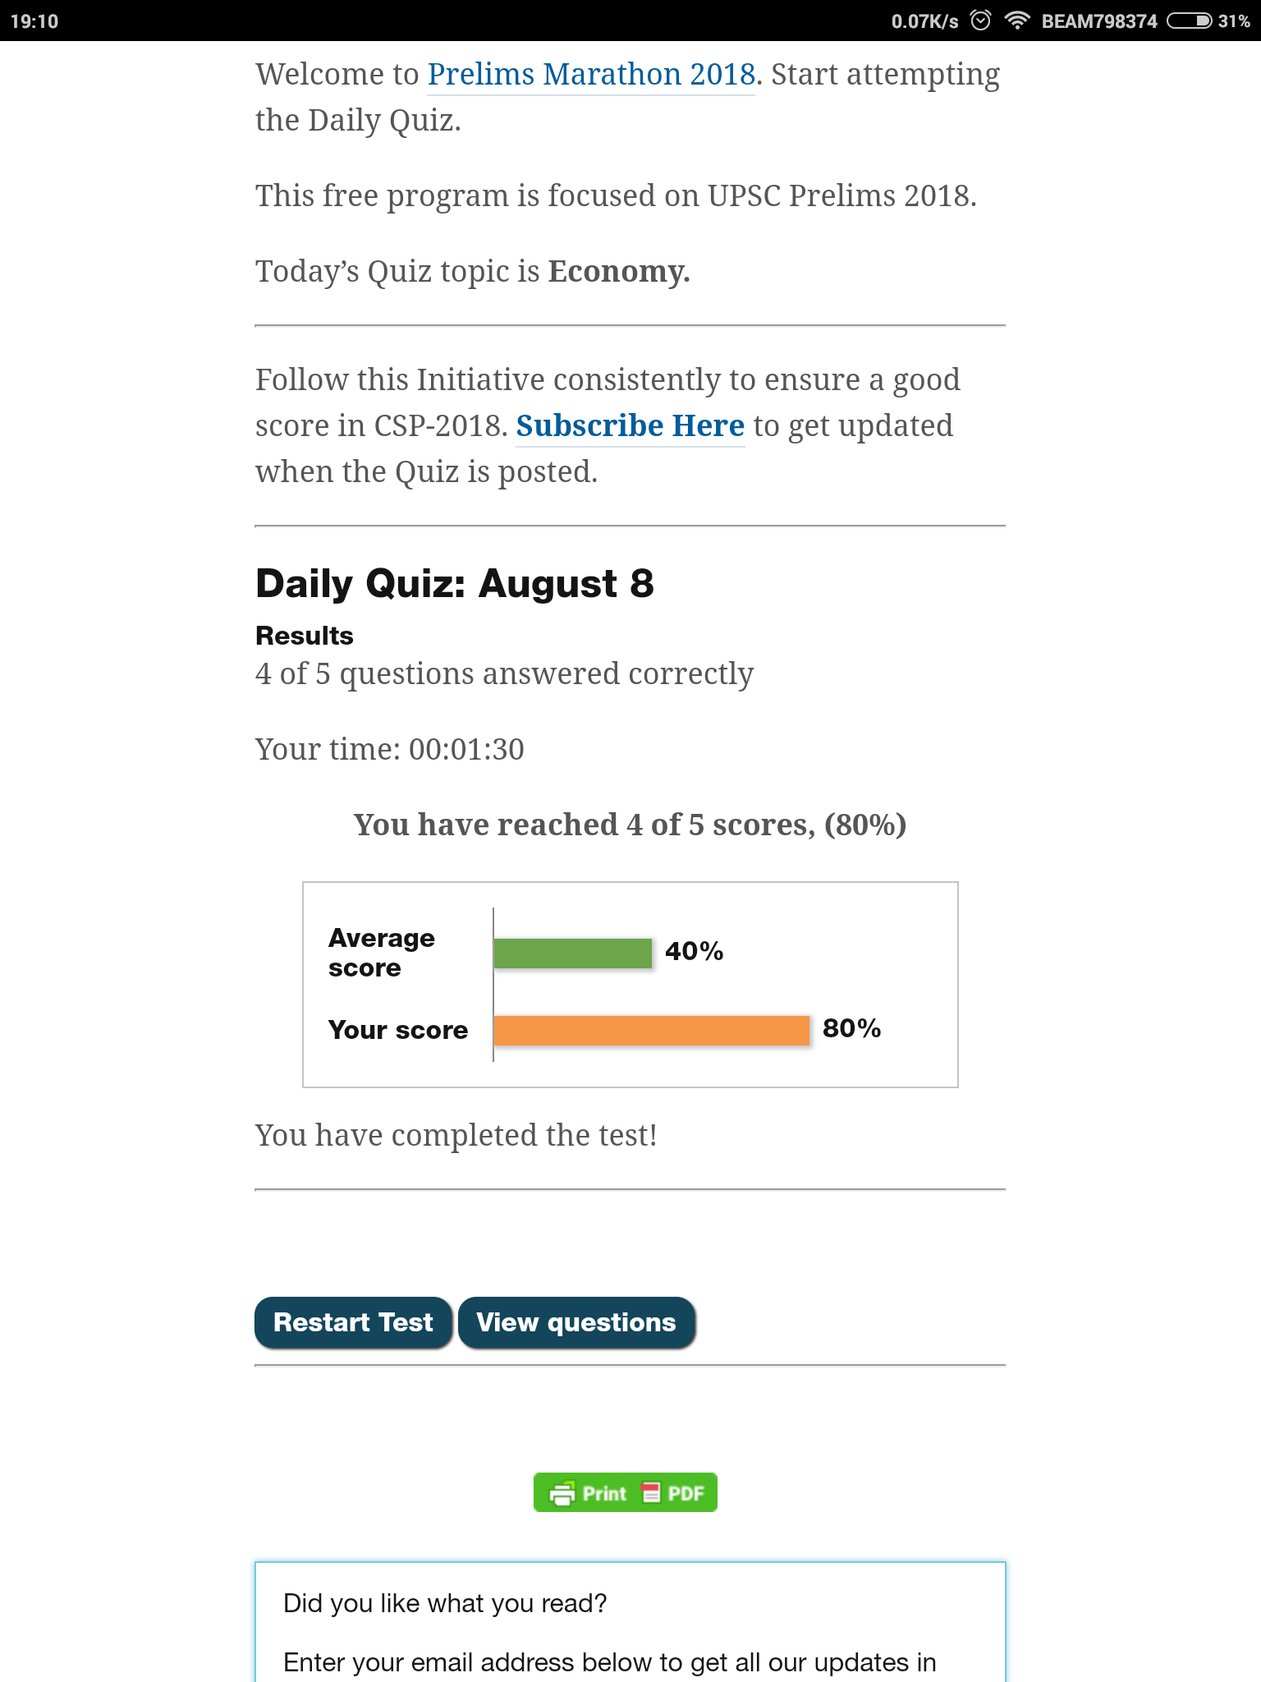1261x1682 pixels.
Task: Tap the 31% battery percentage
Action: pos(1234,21)
